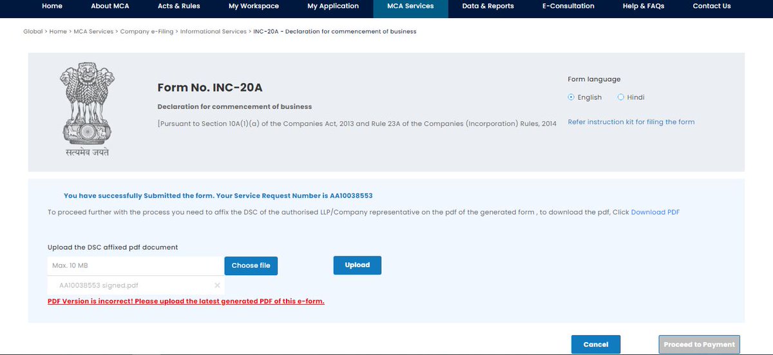Viewport: 773px width, 355px height.
Task: Click the Form language label
Action: click(x=594, y=79)
